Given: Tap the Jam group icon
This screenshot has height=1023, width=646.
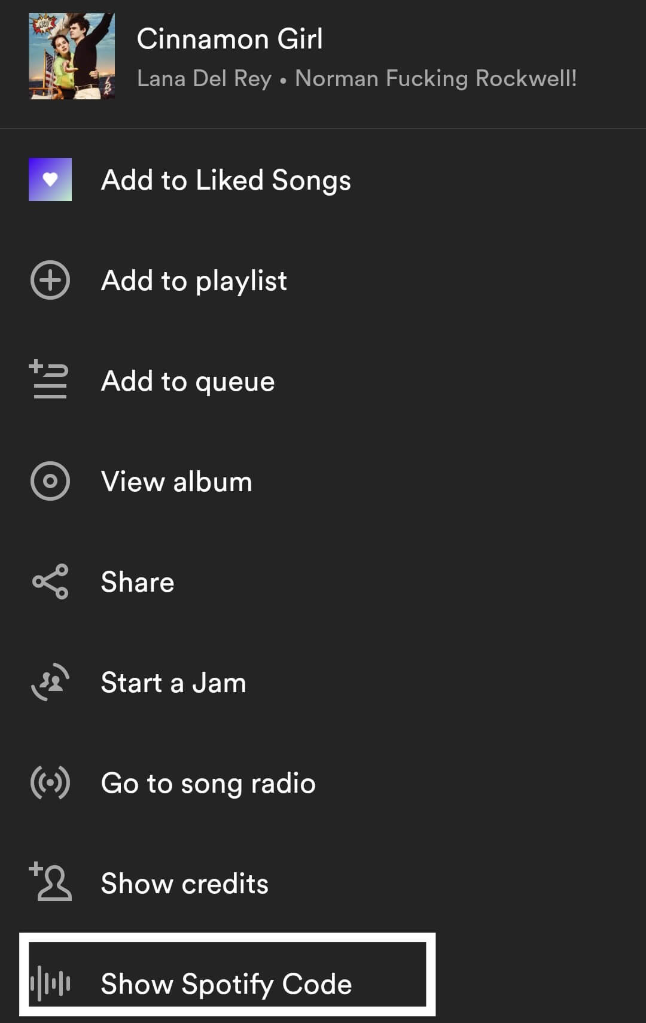Looking at the screenshot, I should pos(50,682).
